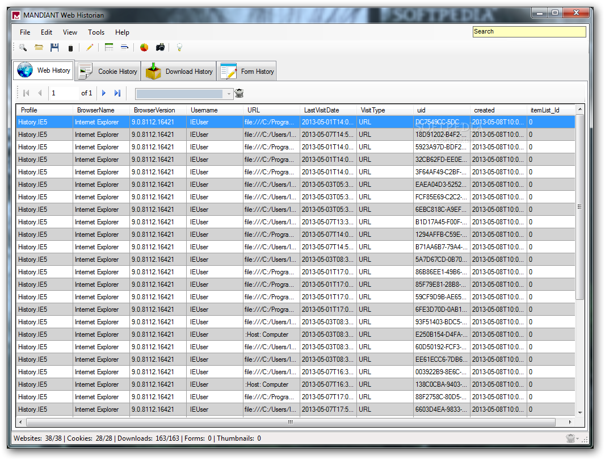Sort by the BrowserVersion column header
605x460 pixels.
[x=158, y=110]
